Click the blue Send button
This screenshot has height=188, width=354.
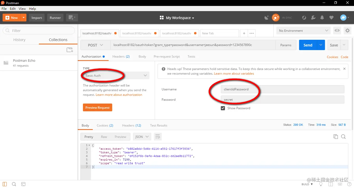308,45
